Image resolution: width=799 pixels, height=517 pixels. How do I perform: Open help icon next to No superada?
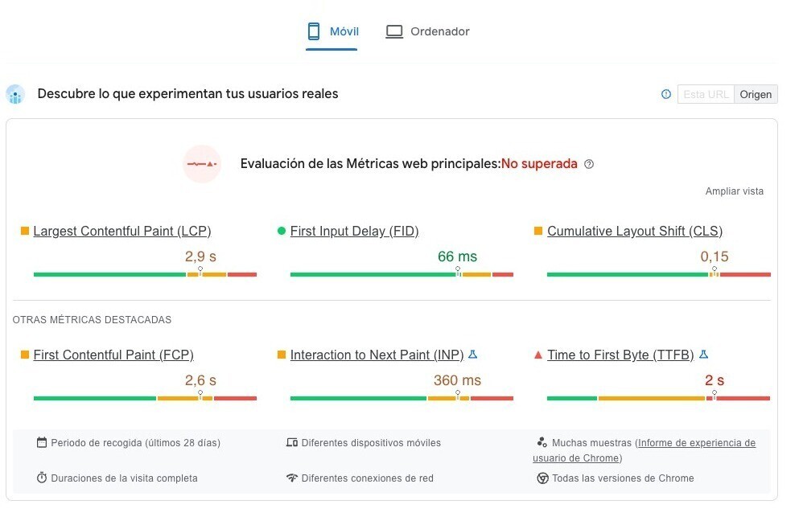point(588,164)
